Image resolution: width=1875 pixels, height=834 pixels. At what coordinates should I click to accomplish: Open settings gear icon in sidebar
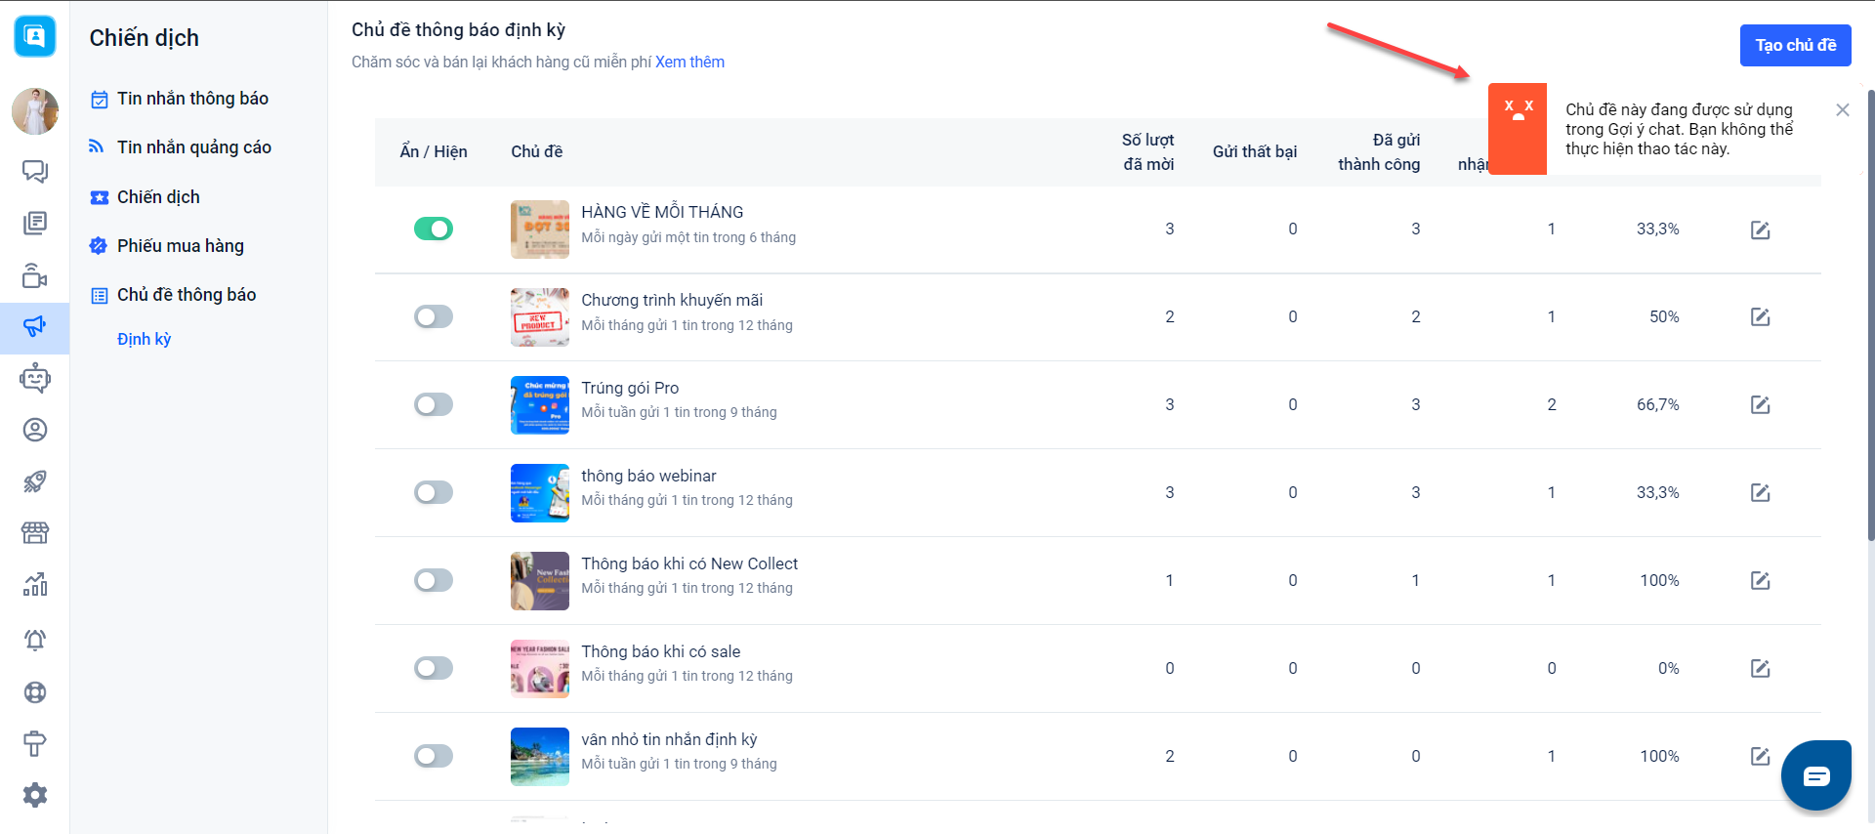[x=35, y=795]
